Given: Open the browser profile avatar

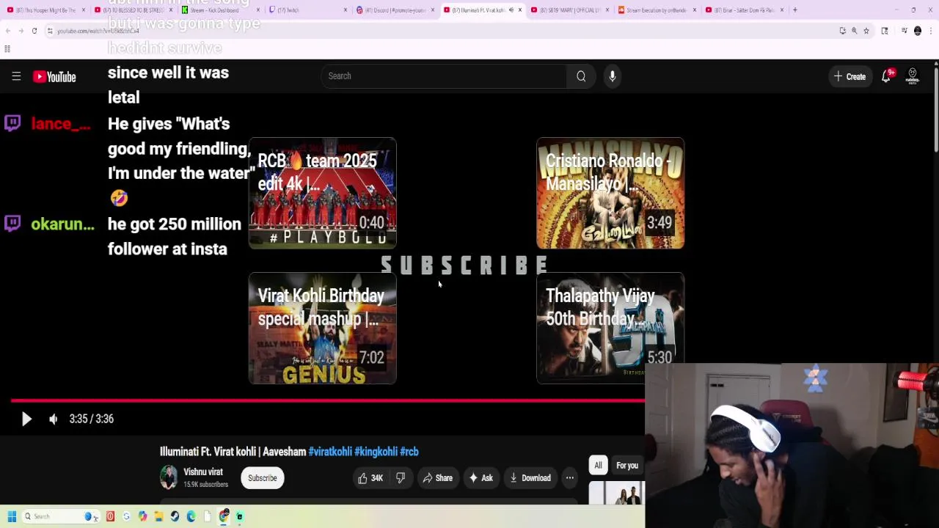Looking at the screenshot, I should click(917, 31).
